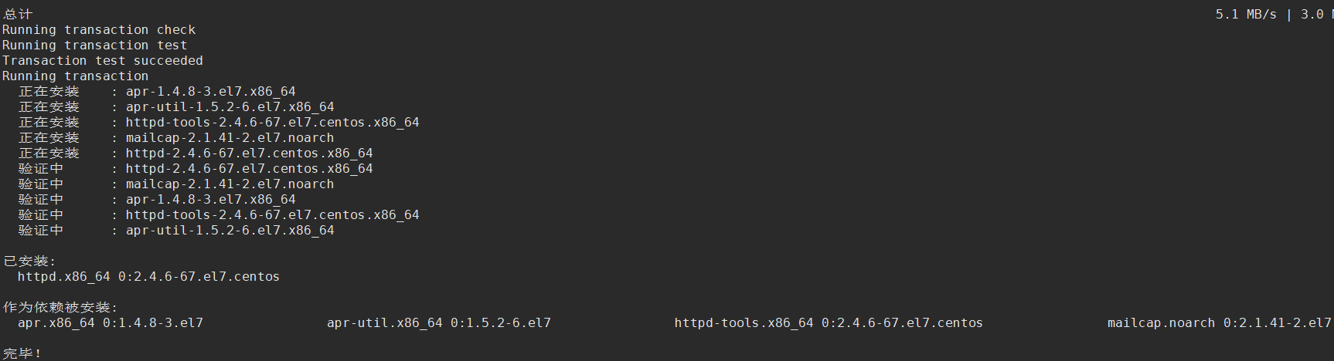Click apr-util-1.5.2-6 package in 正在安装 list

point(230,106)
